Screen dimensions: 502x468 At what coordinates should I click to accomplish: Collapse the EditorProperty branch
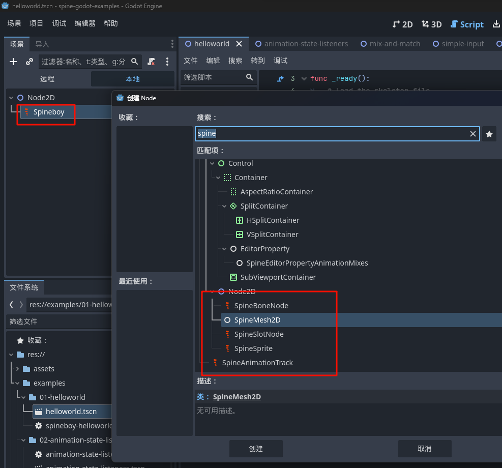[x=224, y=249]
